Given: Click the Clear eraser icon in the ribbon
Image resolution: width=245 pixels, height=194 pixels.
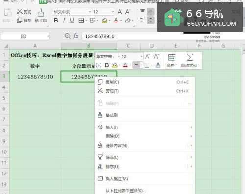Looking at the screenshot, I should coord(128,21).
